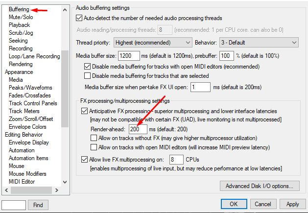308x213 pixels.
Task: Click the Find button
Action: (38, 205)
